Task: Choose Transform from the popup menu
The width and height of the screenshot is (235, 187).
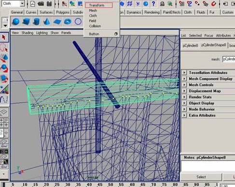Action: click(98, 5)
